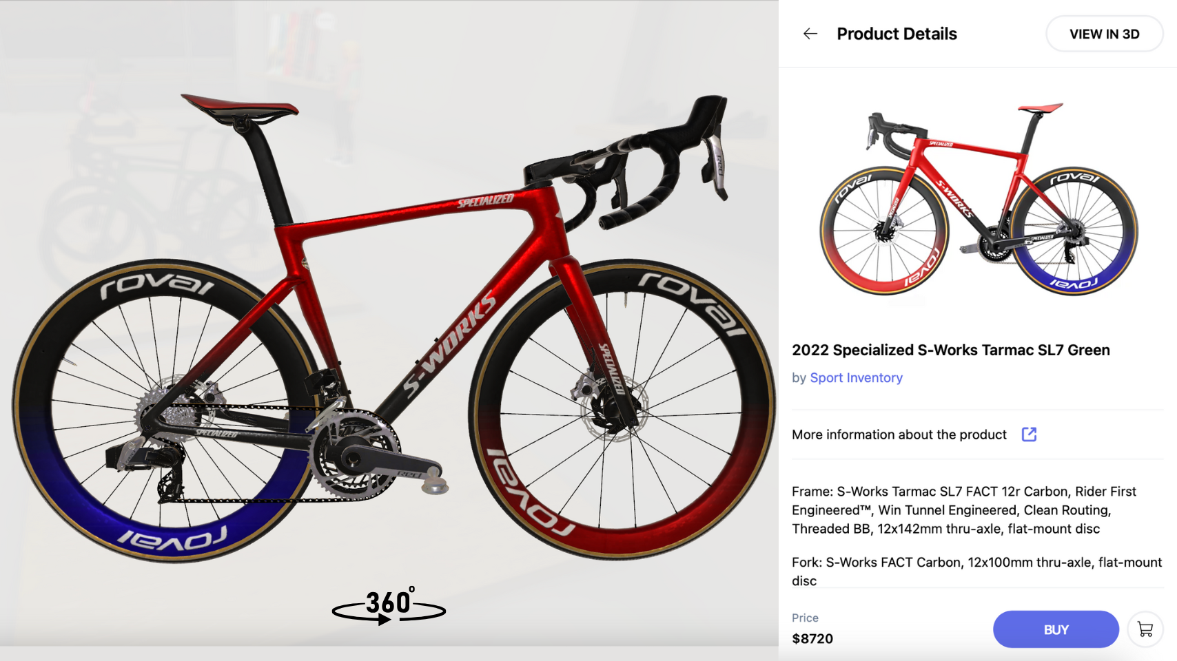Select the bike product thumbnail image
This screenshot has width=1177, height=661.
point(979,200)
